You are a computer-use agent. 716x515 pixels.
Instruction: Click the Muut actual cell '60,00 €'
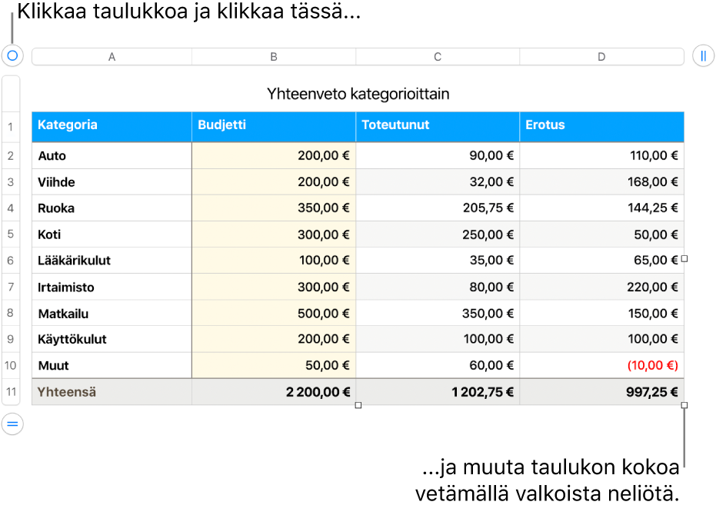438,365
